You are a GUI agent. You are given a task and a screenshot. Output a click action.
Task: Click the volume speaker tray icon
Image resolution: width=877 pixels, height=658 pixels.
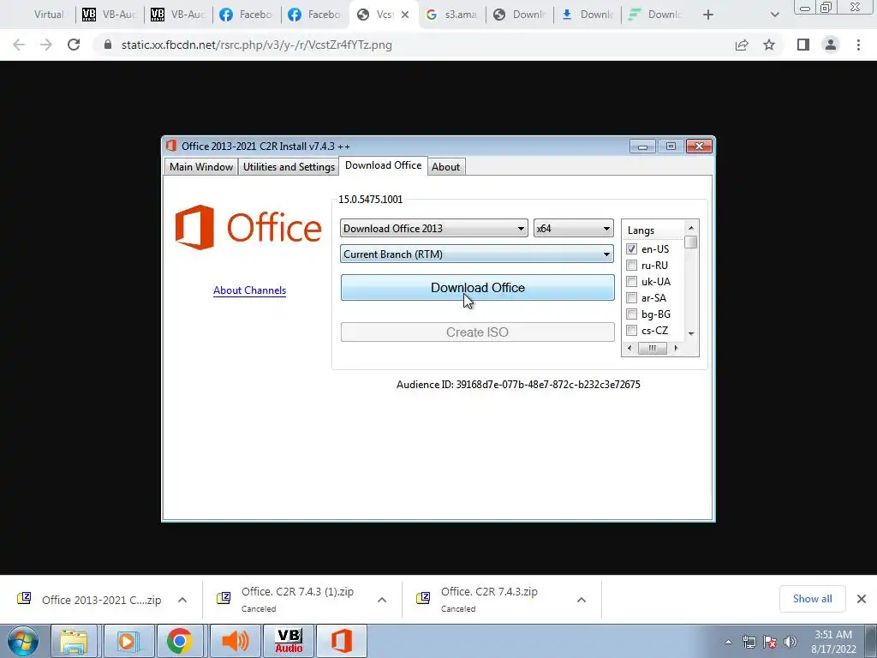click(790, 642)
